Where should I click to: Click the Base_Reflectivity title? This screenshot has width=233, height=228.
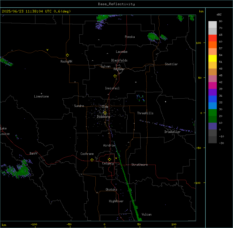[x=117, y=4]
